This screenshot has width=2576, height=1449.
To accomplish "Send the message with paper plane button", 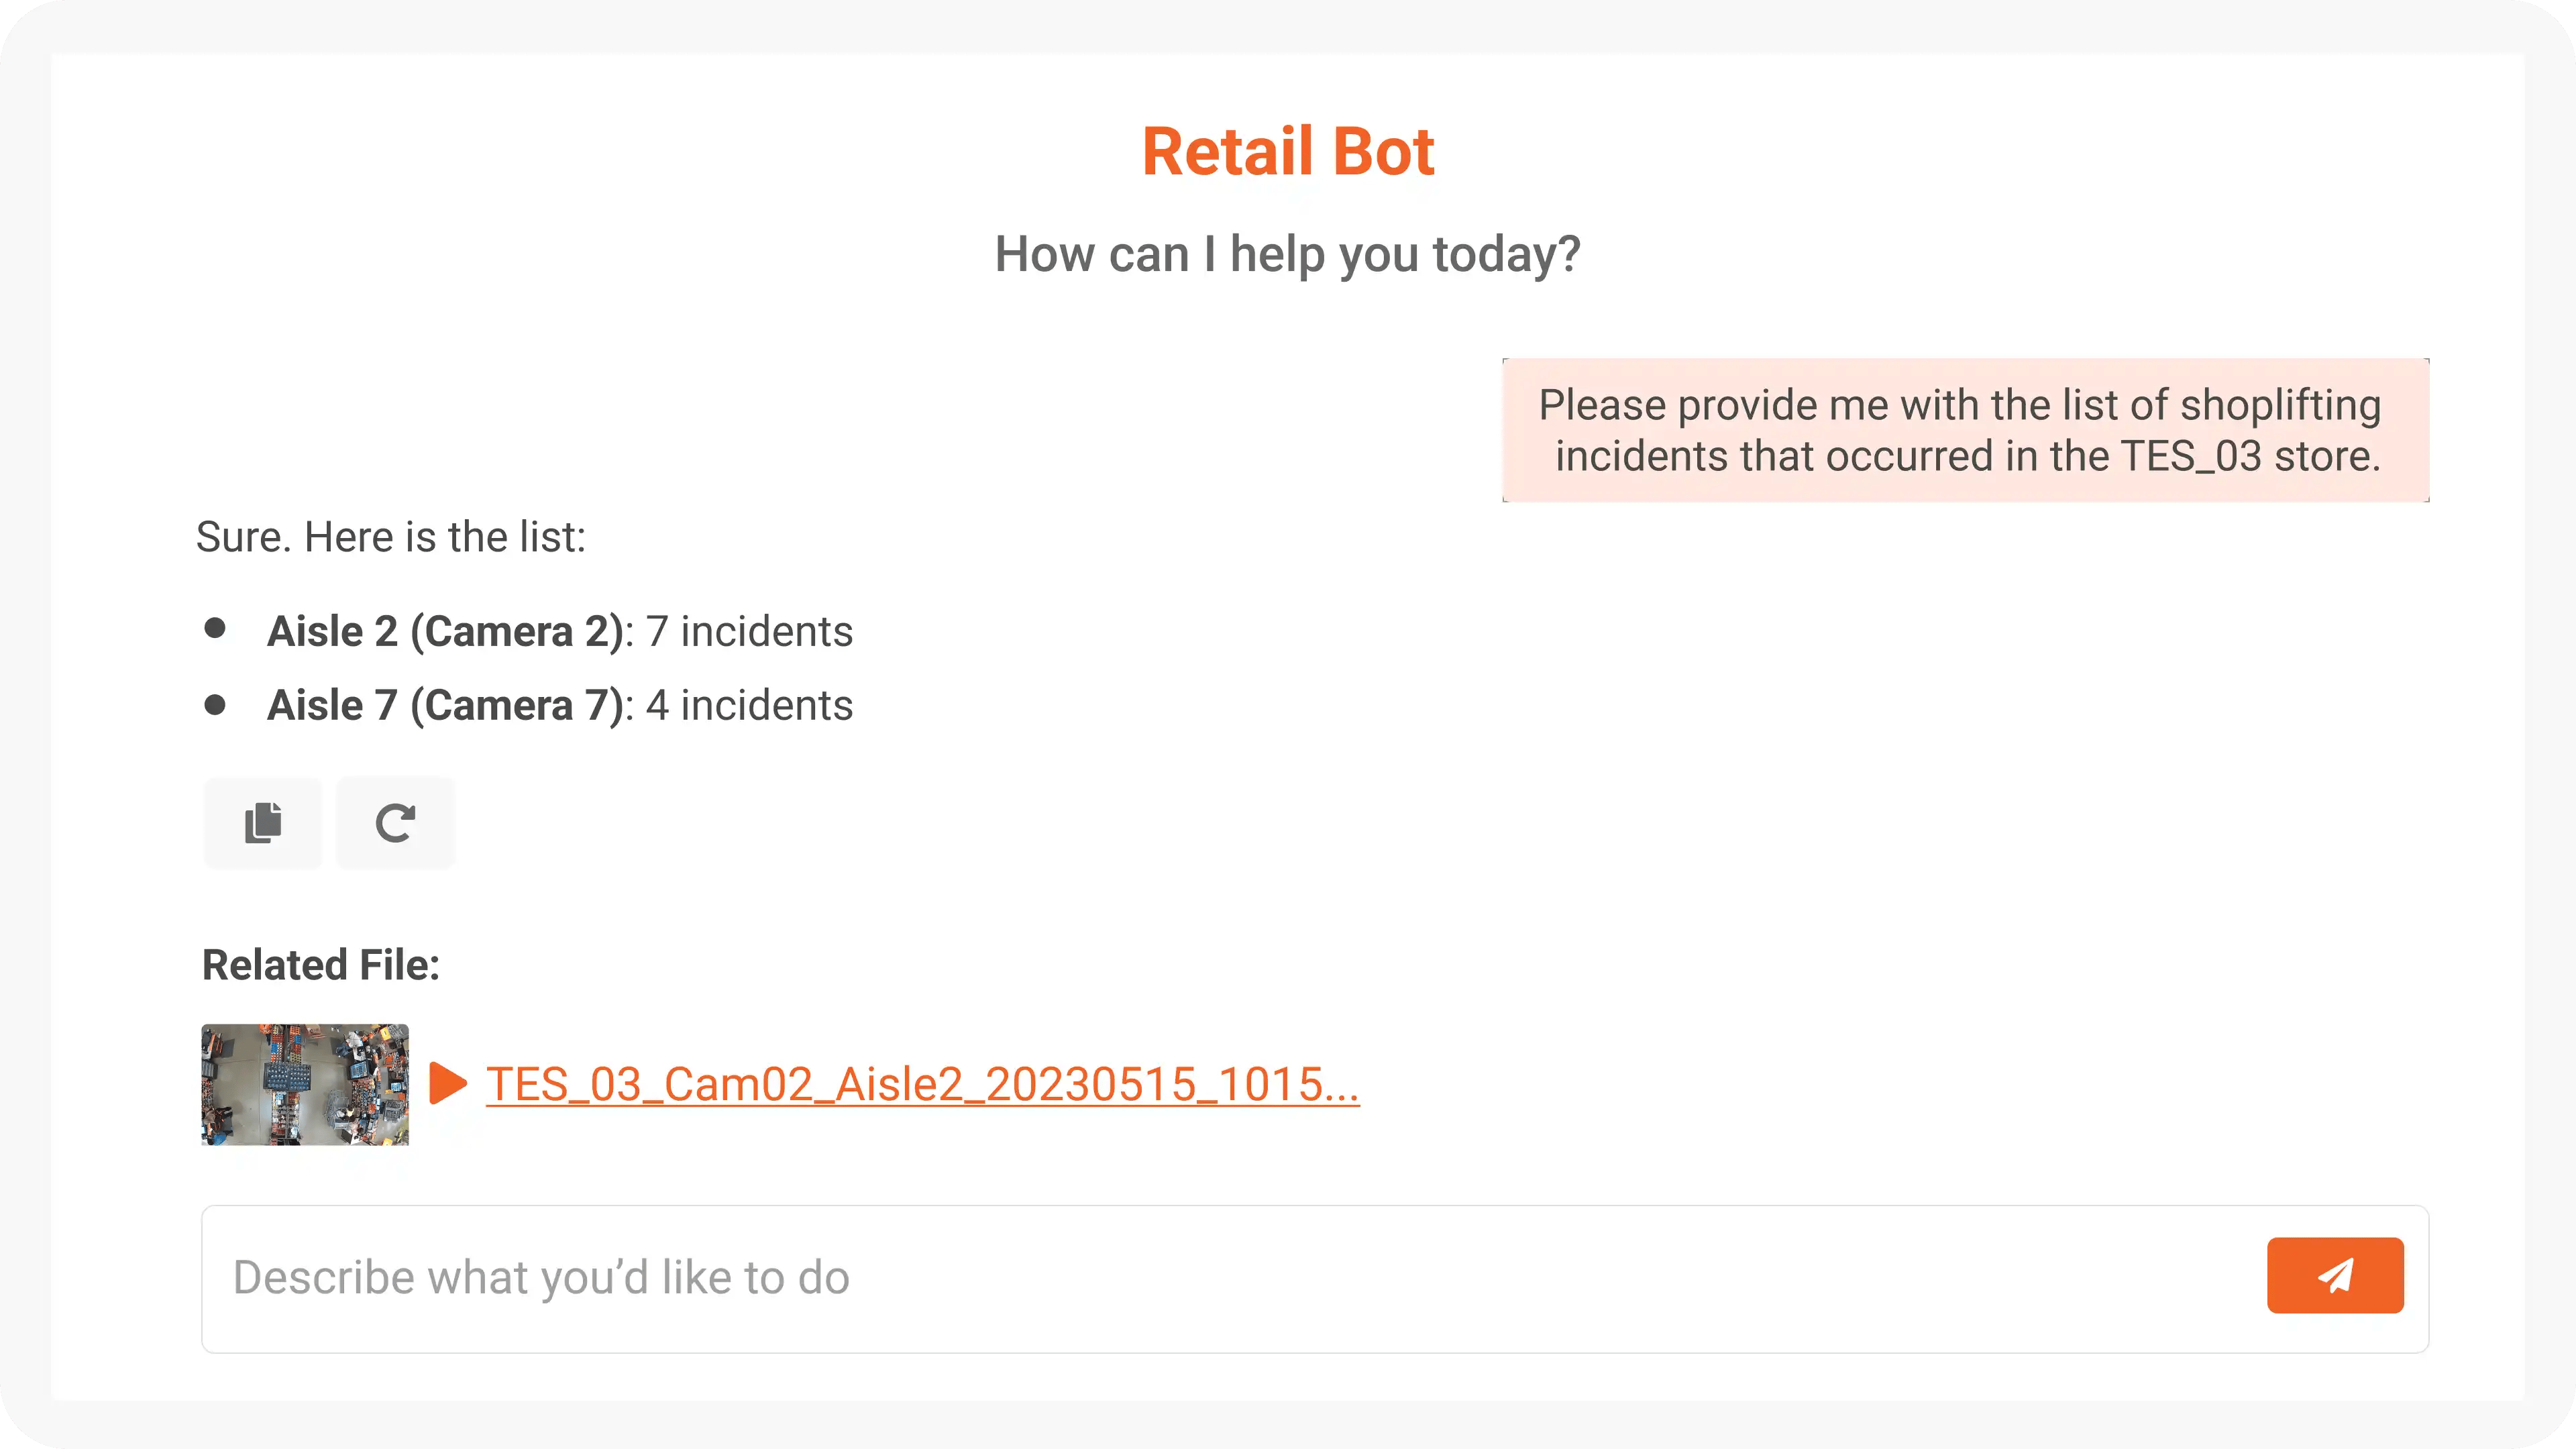I will [2335, 1275].
